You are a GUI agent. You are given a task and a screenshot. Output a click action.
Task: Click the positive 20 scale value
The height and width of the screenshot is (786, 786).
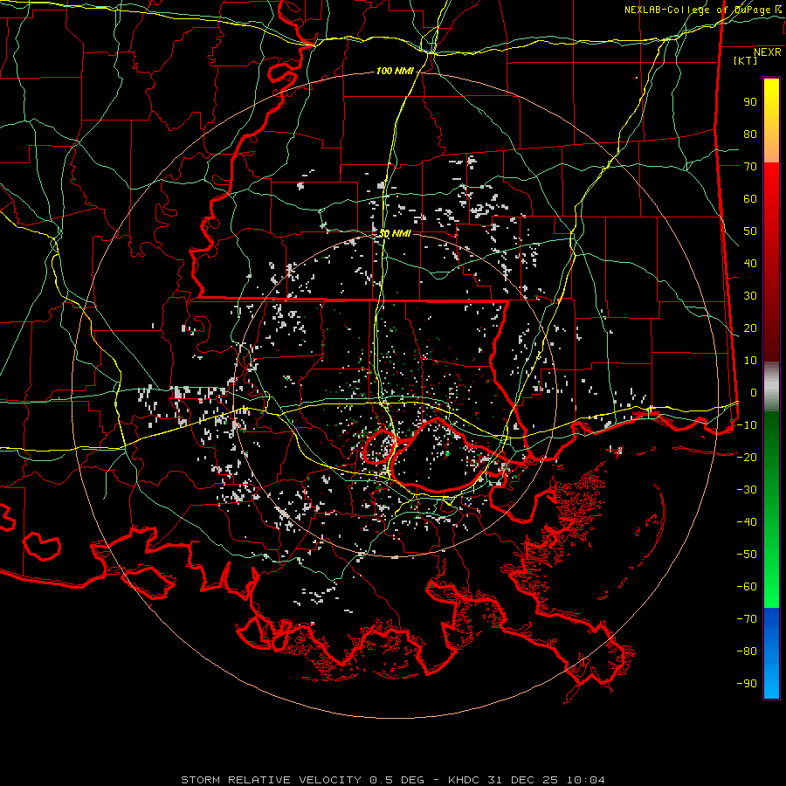750,327
